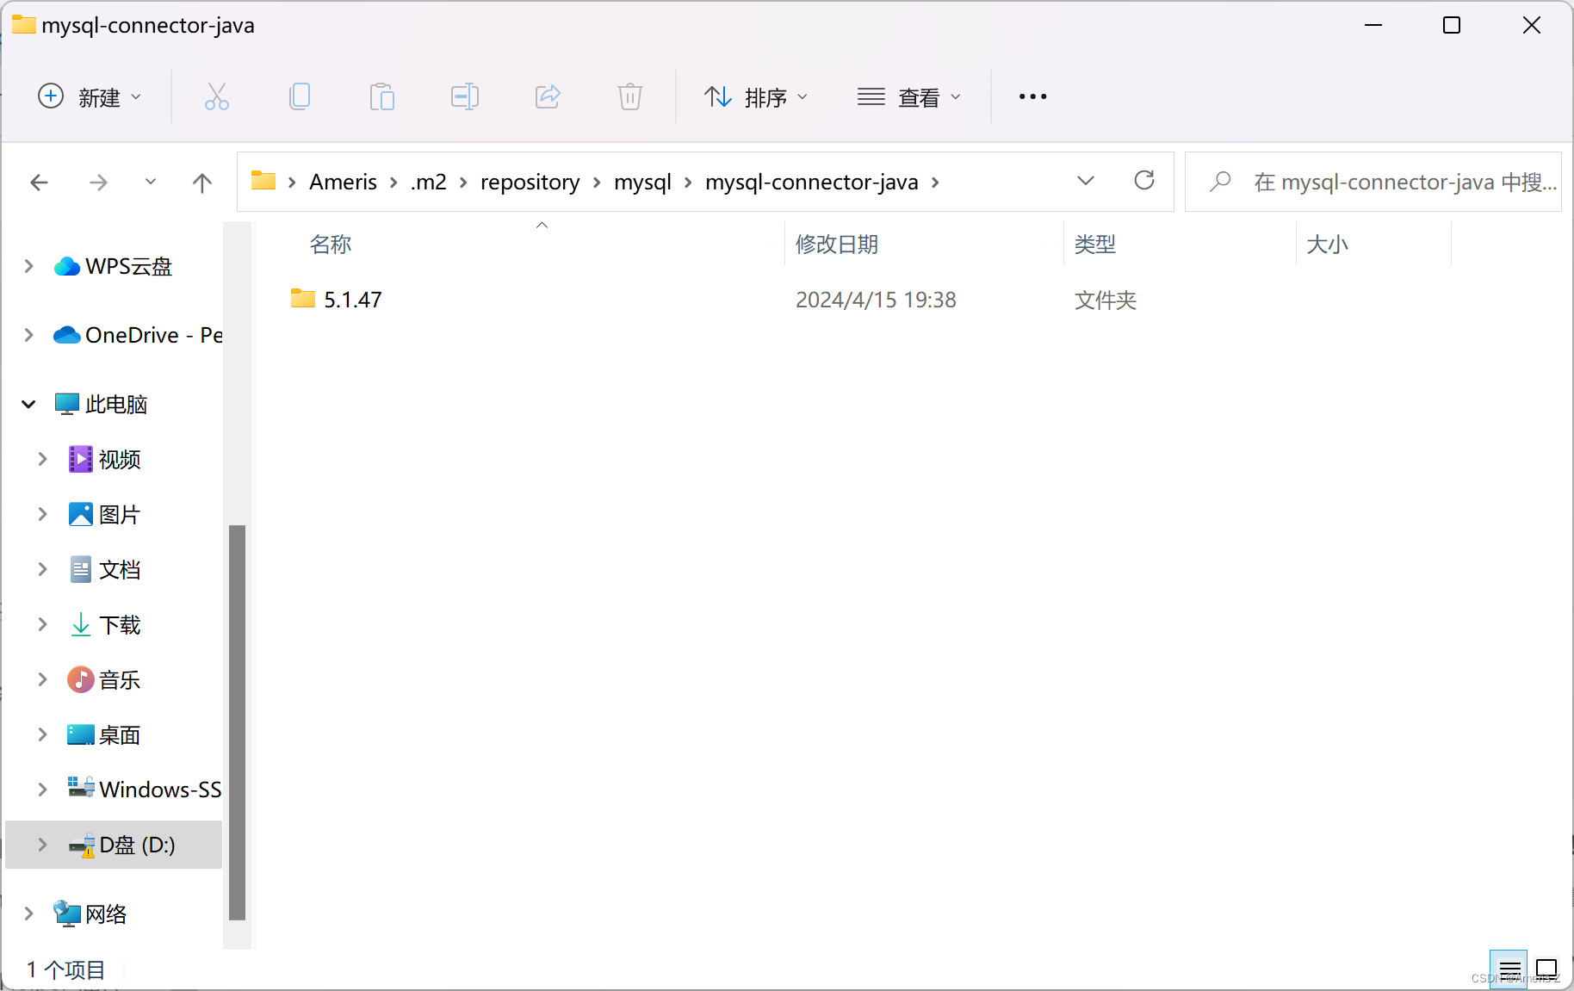Click the mysql-connector-java search box
Image resolution: width=1574 pixels, height=991 pixels.
pyautogui.click(x=1373, y=182)
